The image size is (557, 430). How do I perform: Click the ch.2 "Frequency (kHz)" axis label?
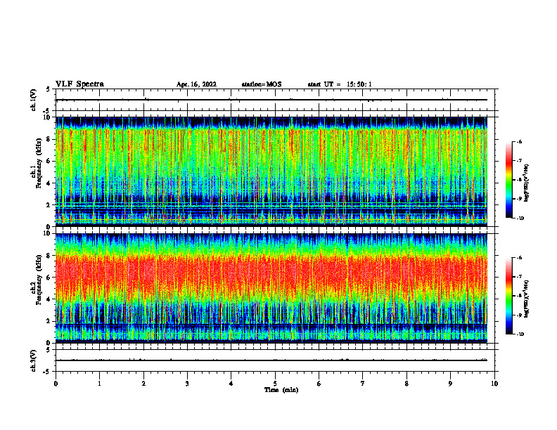click(39, 280)
